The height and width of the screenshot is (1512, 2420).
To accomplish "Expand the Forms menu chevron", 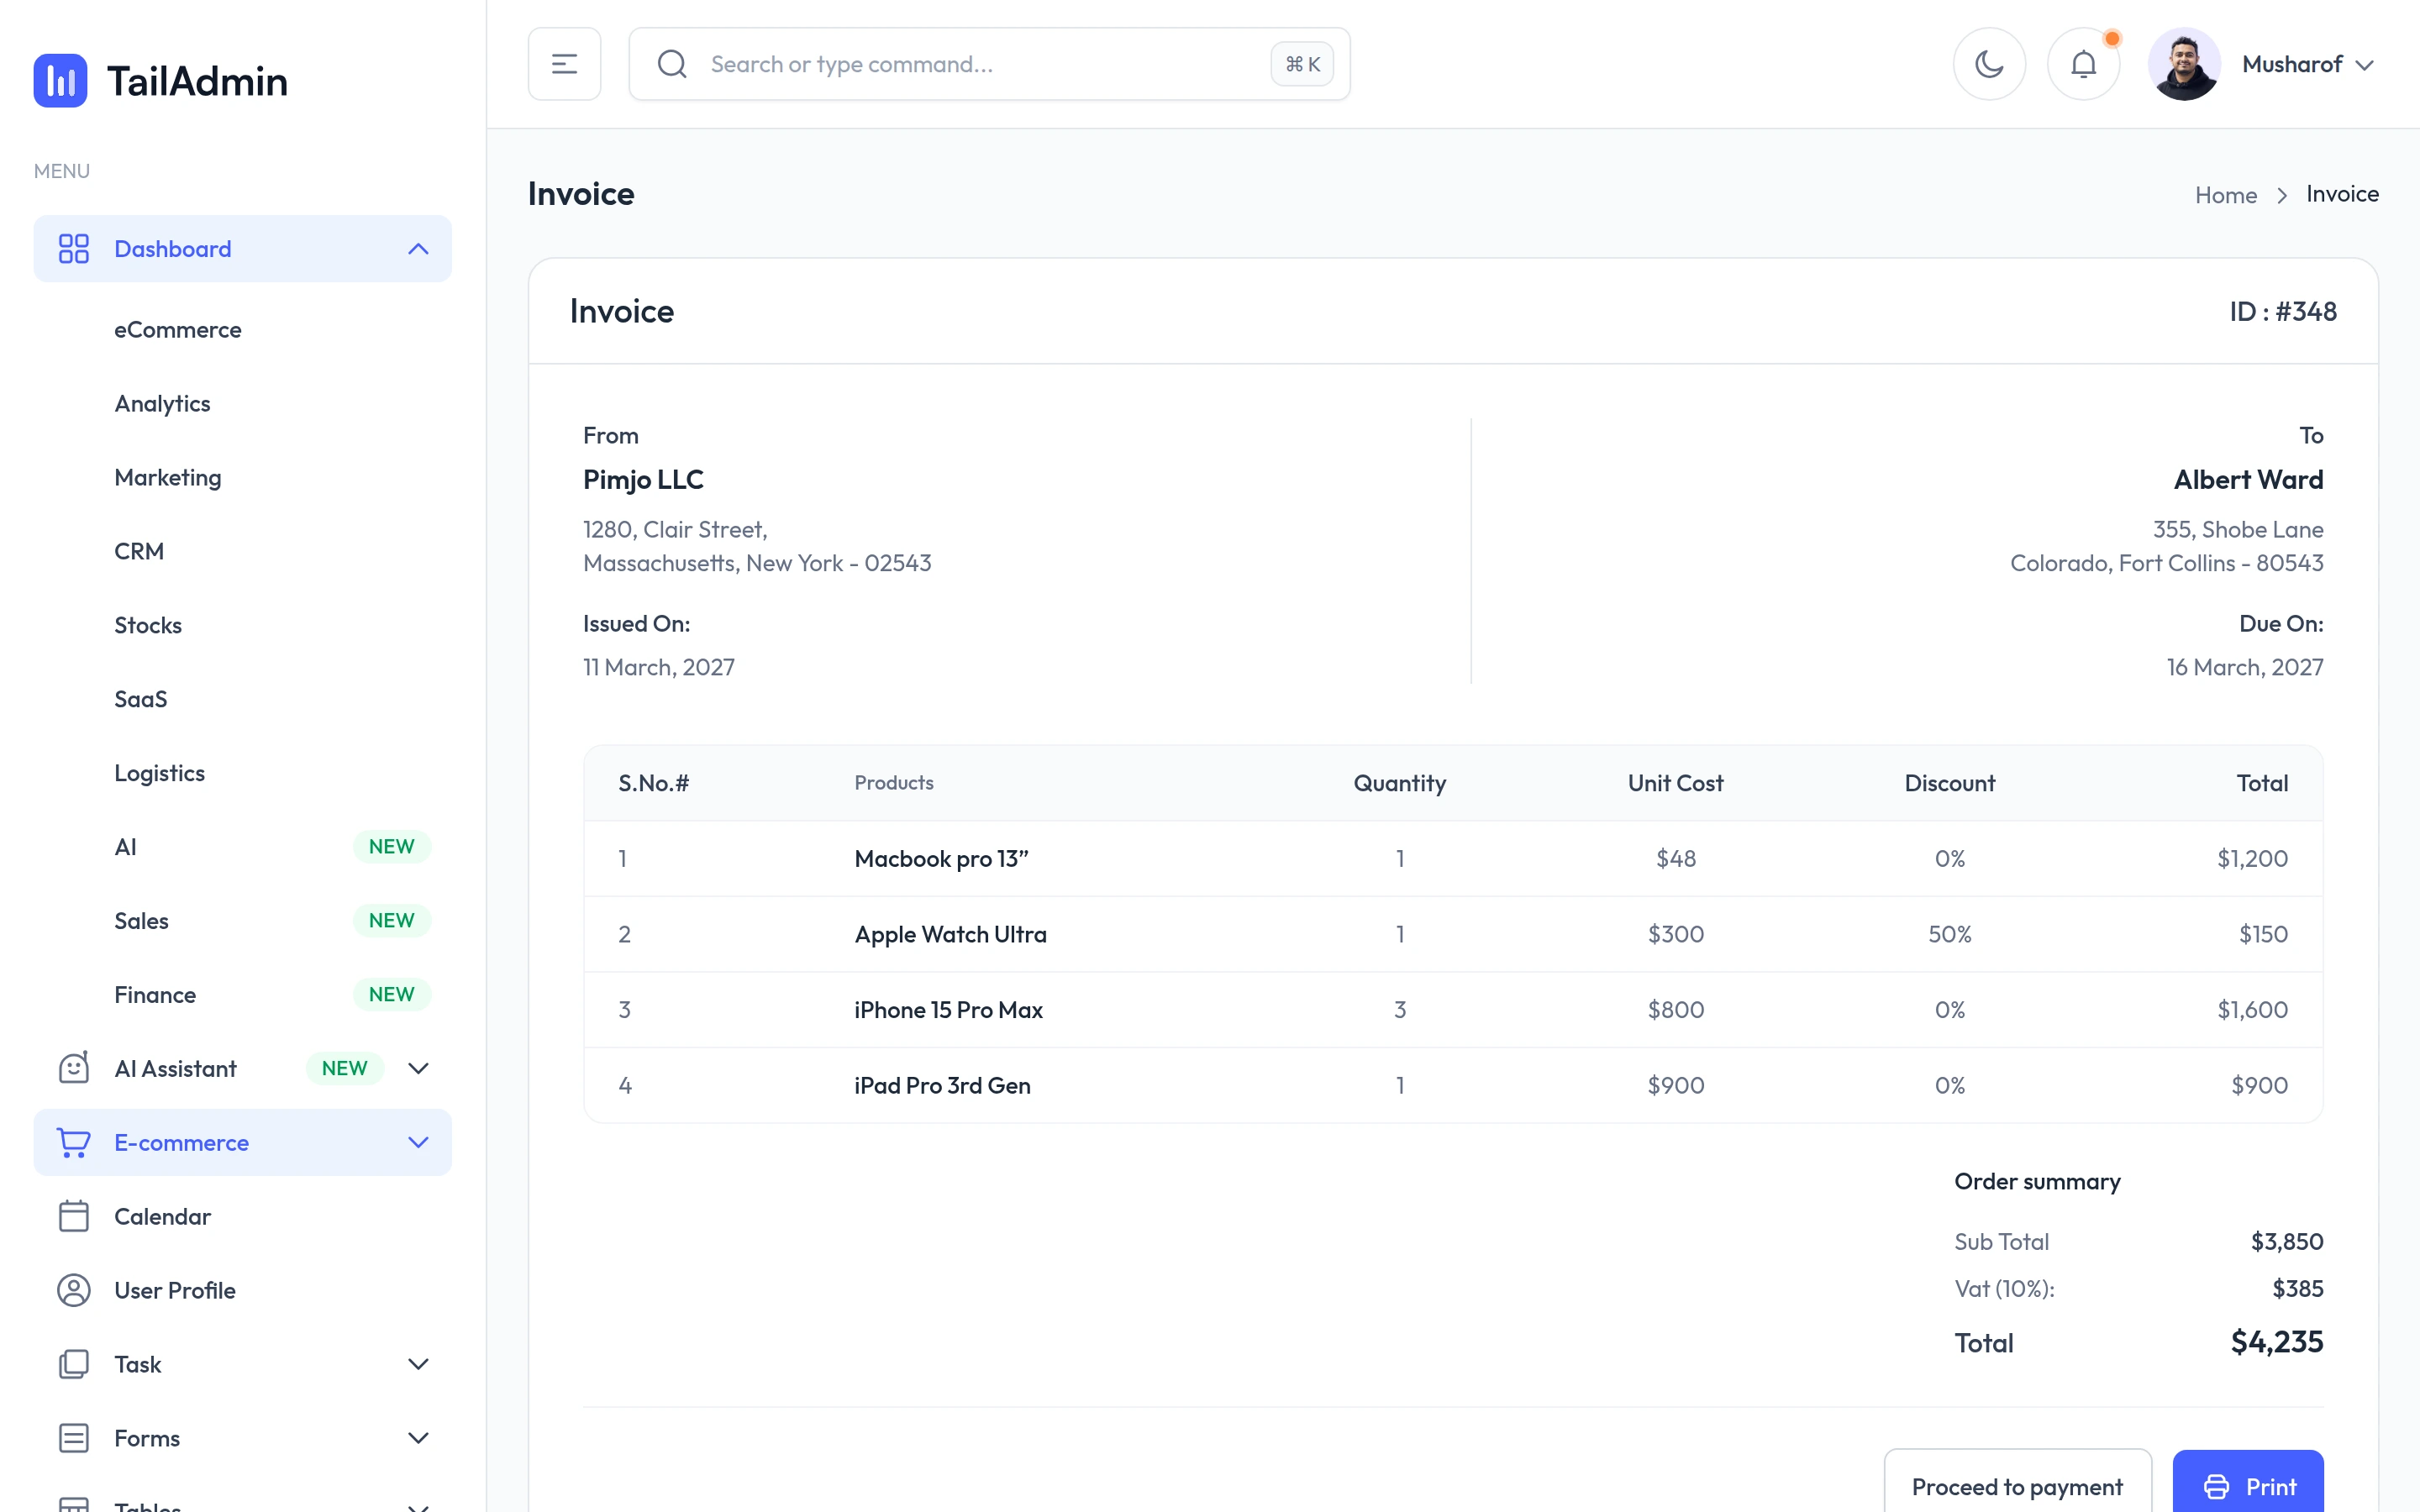I will pos(418,1438).
